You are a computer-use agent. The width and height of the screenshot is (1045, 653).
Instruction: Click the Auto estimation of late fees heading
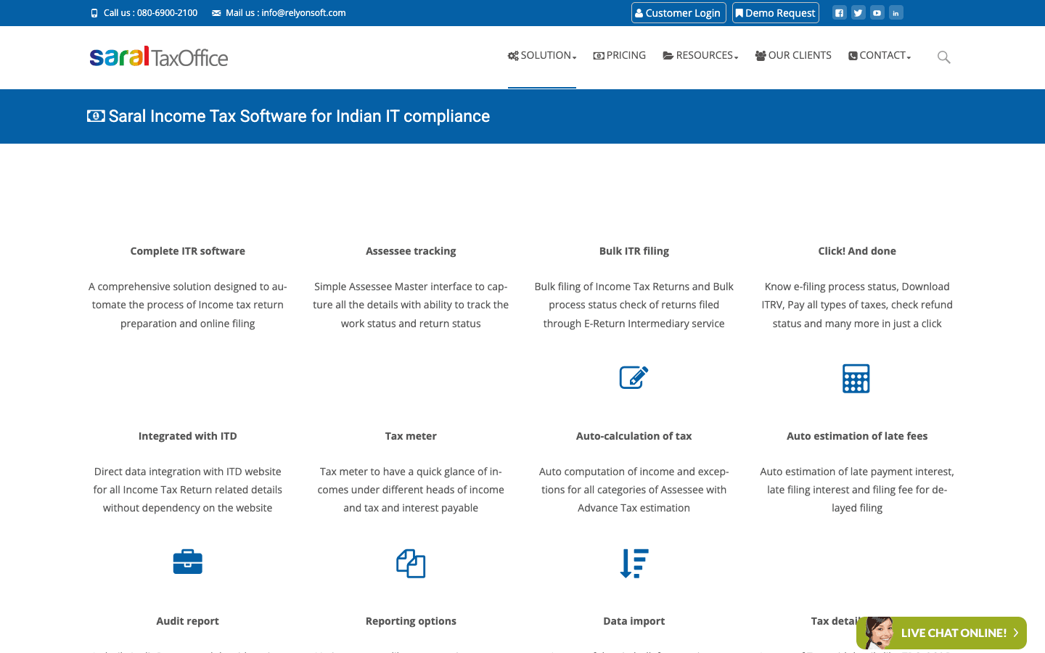pos(857,436)
